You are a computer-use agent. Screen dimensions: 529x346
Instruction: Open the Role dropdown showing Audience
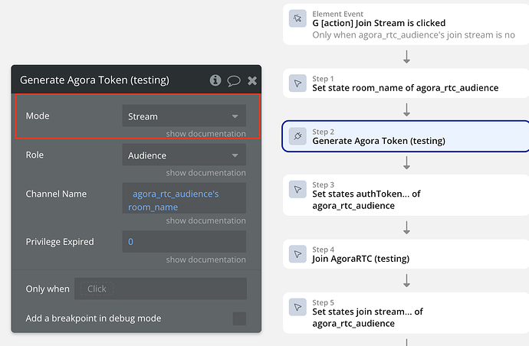(184, 155)
